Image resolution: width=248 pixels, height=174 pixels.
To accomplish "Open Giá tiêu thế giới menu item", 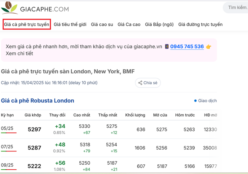I will pyautogui.click(x=70, y=24).
